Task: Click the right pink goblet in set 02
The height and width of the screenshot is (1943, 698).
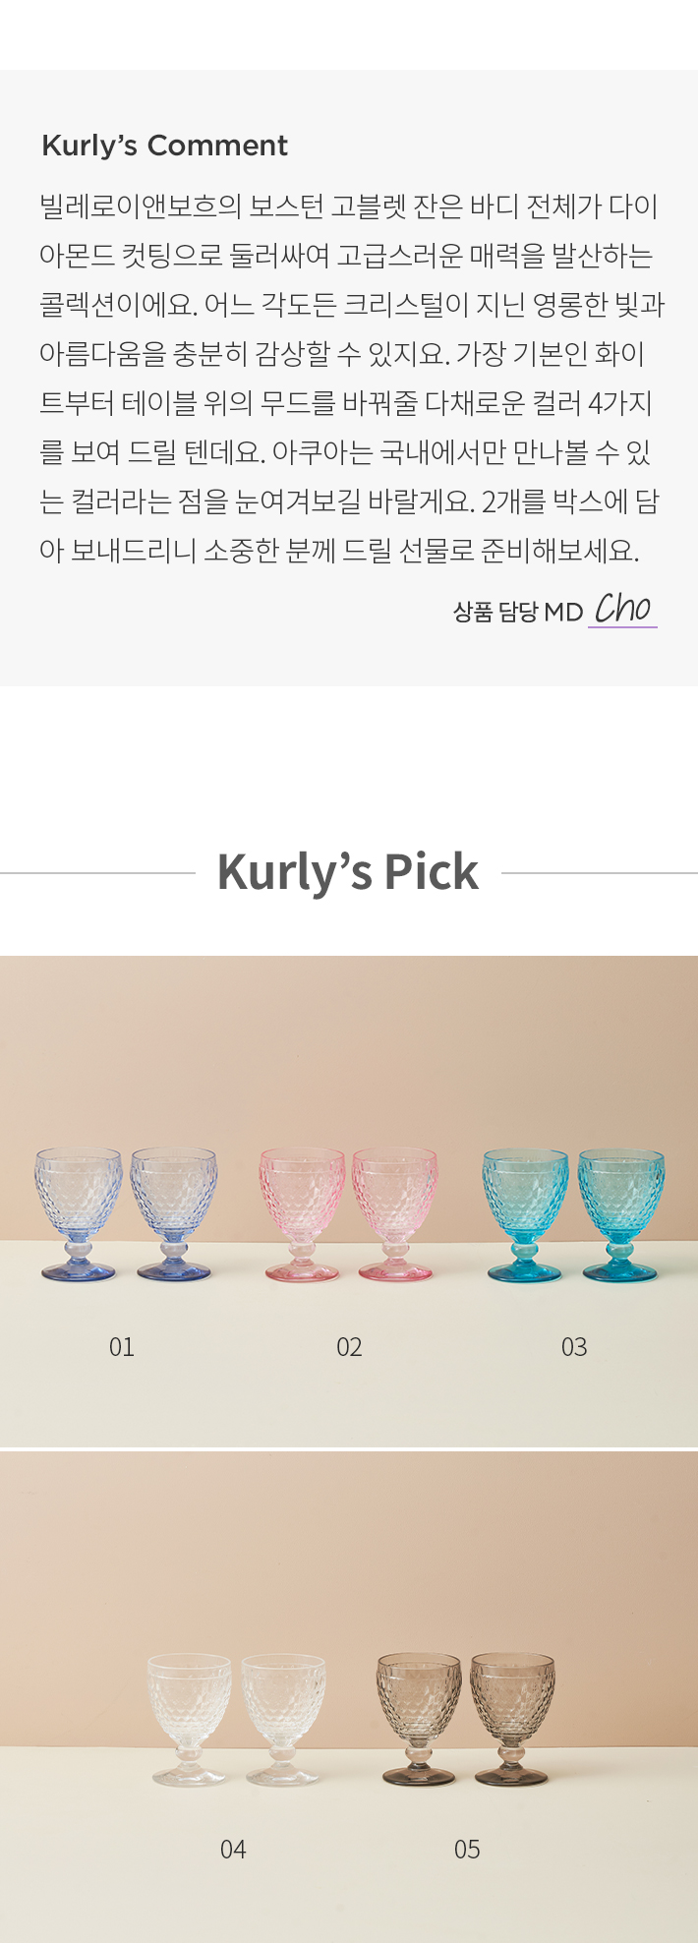Action: 394,1214
